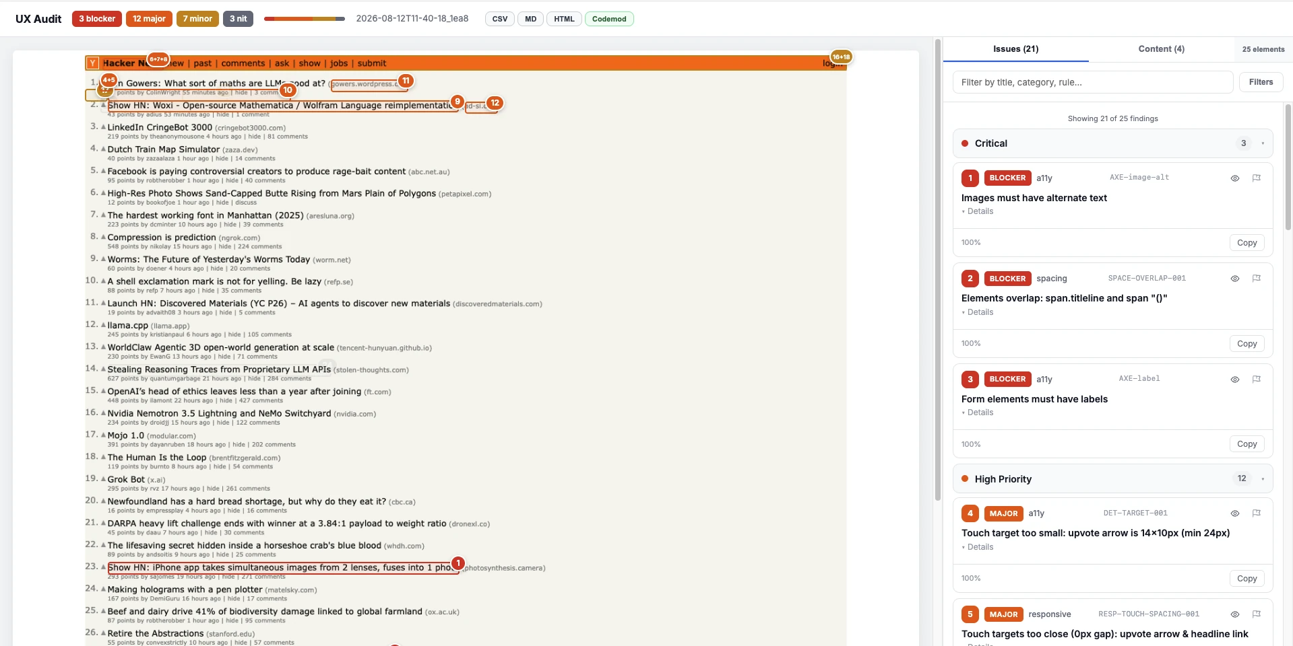Screen dimensions: 1293x646
Task: Open the submit link in Hacker News preview
Action: [372, 63]
